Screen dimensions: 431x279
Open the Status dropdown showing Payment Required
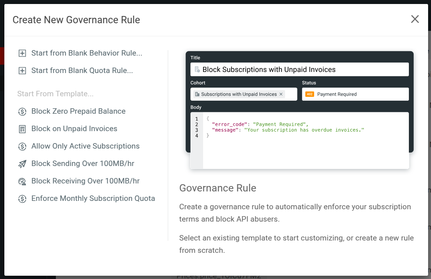click(x=355, y=94)
